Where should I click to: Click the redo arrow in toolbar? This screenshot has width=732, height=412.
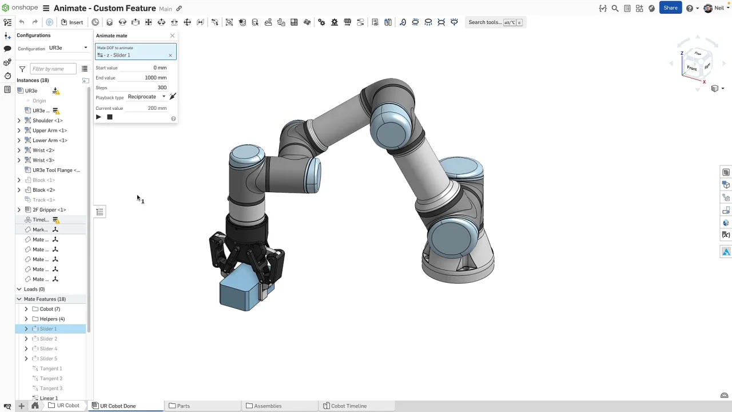(x=35, y=22)
